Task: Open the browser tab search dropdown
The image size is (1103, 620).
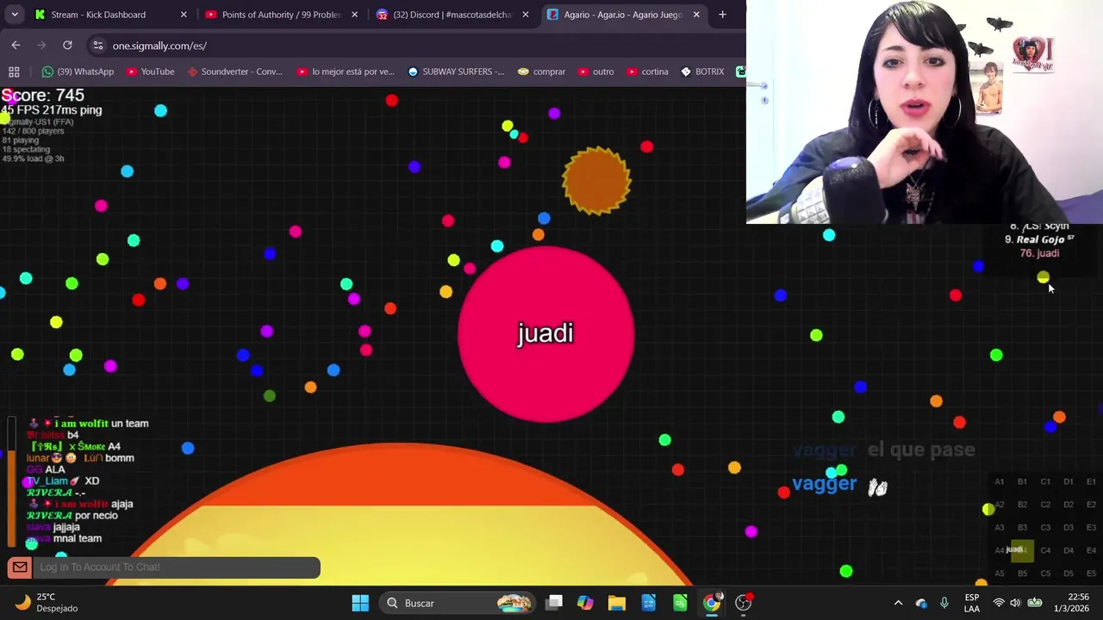Action: pyautogui.click(x=15, y=15)
